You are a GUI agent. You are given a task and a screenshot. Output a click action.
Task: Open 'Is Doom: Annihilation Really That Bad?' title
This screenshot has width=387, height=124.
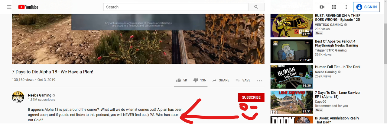[x=337, y=120]
